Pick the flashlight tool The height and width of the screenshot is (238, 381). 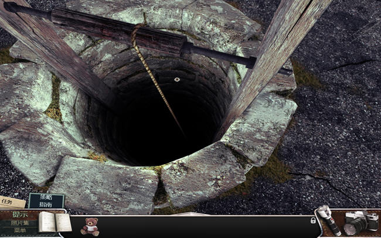(x=328, y=220)
